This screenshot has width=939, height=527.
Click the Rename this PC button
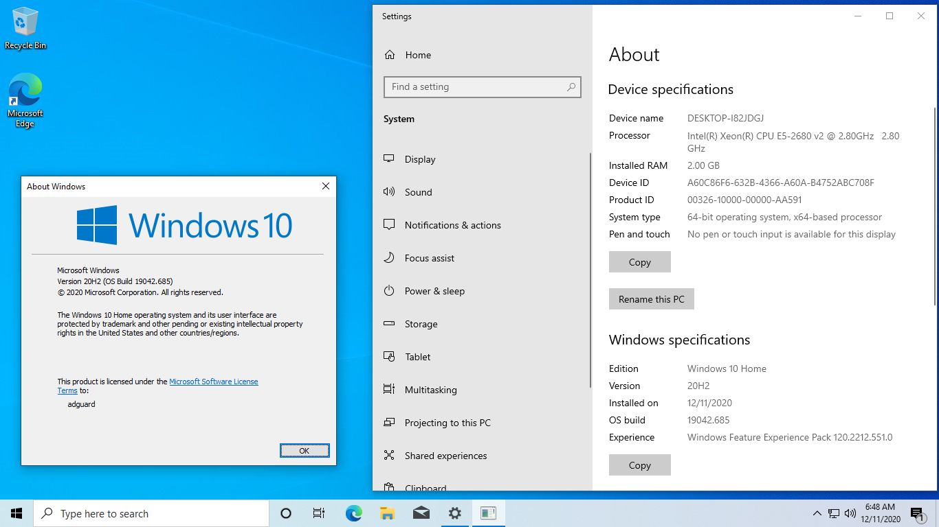click(652, 299)
